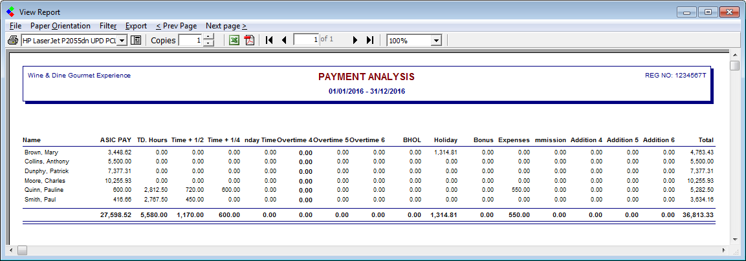
Task: Export report to Excel icon
Action: click(x=234, y=41)
